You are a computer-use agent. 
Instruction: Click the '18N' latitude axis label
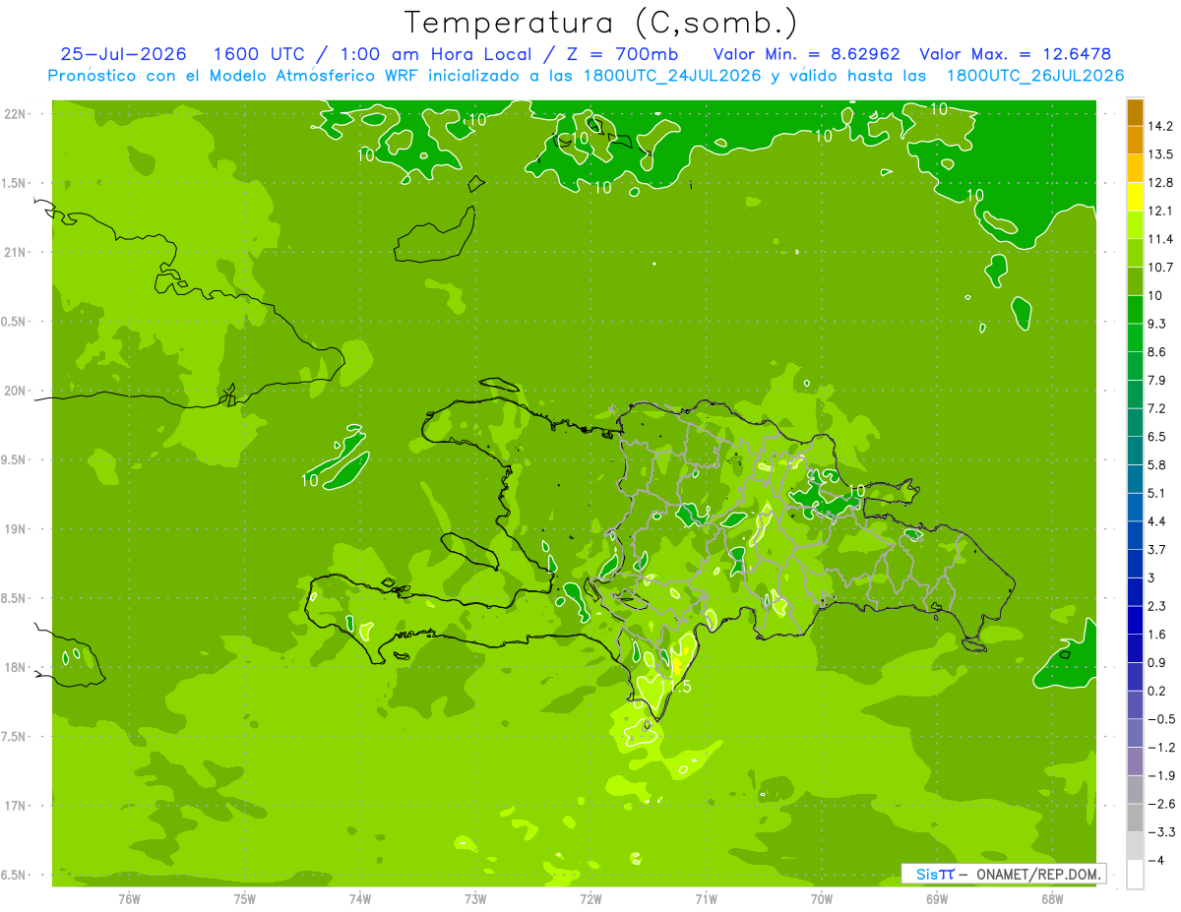(x=15, y=667)
